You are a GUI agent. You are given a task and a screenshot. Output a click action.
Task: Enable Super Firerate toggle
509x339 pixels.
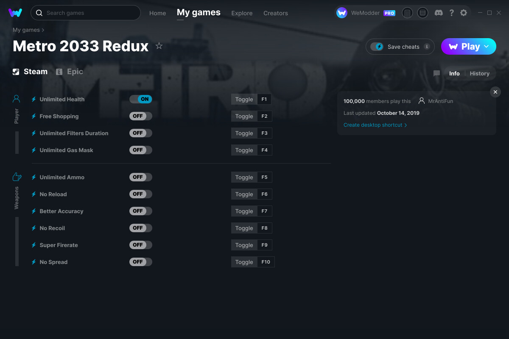point(141,245)
